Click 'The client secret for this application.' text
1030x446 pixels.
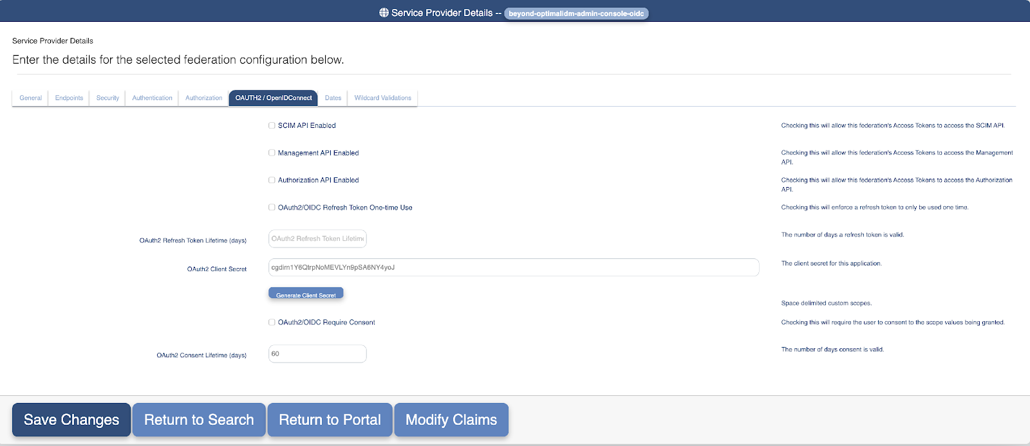coord(832,263)
